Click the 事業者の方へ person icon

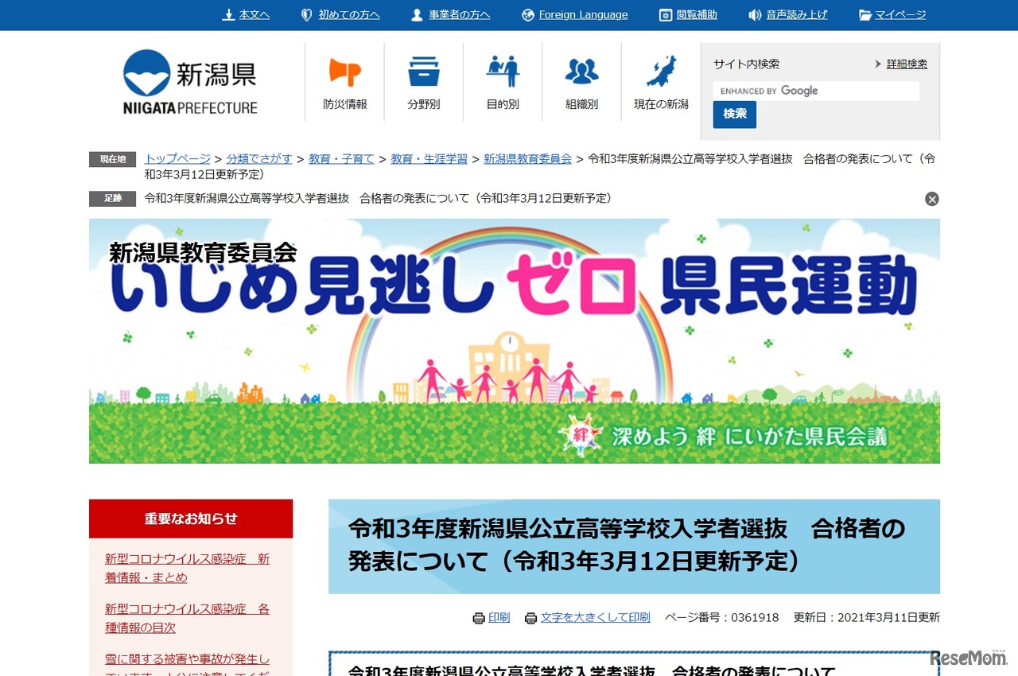coord(417,15)
